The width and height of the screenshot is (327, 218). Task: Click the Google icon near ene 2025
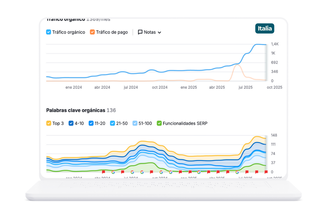click(199, 172)
